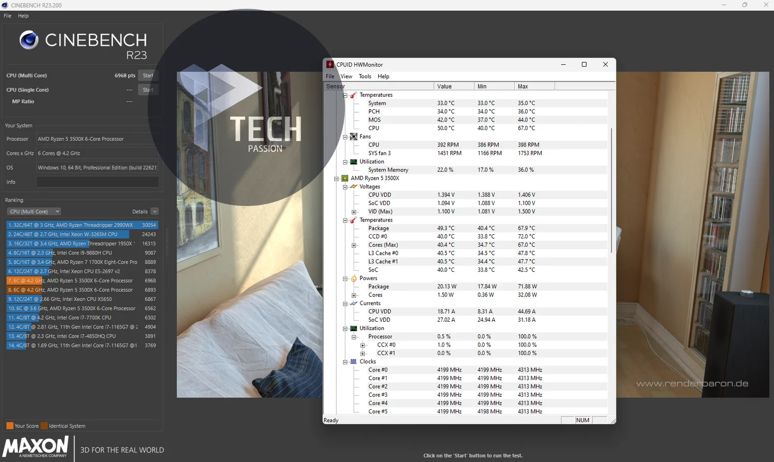The image size is (774, 462).
Task: Click the Identical System legend swatch
Action: [45, 426]
